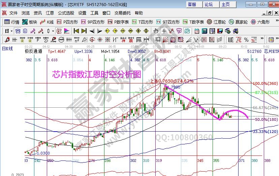Open the 行情 market quotes view
Viewport: 279px width, 176px height.
coord(12,22)
